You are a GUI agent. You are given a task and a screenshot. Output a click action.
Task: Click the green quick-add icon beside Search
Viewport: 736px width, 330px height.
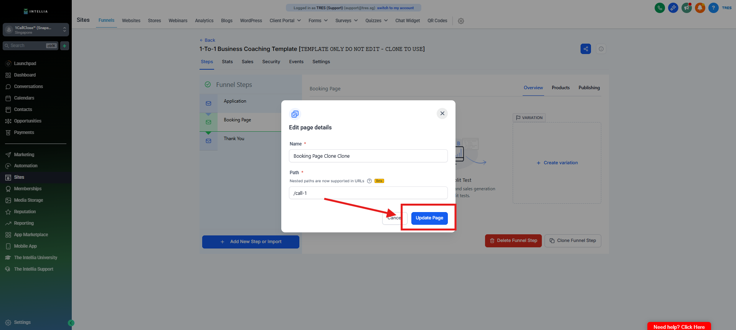(x=64, y=46)
